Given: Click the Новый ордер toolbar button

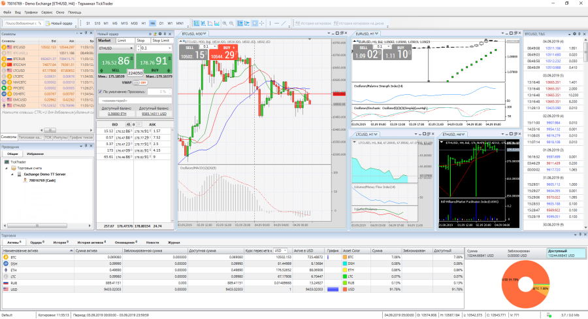Looking at the screenshot, I should click(59, 24).
